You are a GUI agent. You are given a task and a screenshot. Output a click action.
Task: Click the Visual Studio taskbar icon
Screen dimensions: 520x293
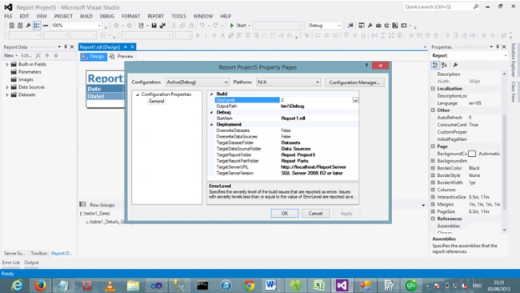[x=342, y=285]
